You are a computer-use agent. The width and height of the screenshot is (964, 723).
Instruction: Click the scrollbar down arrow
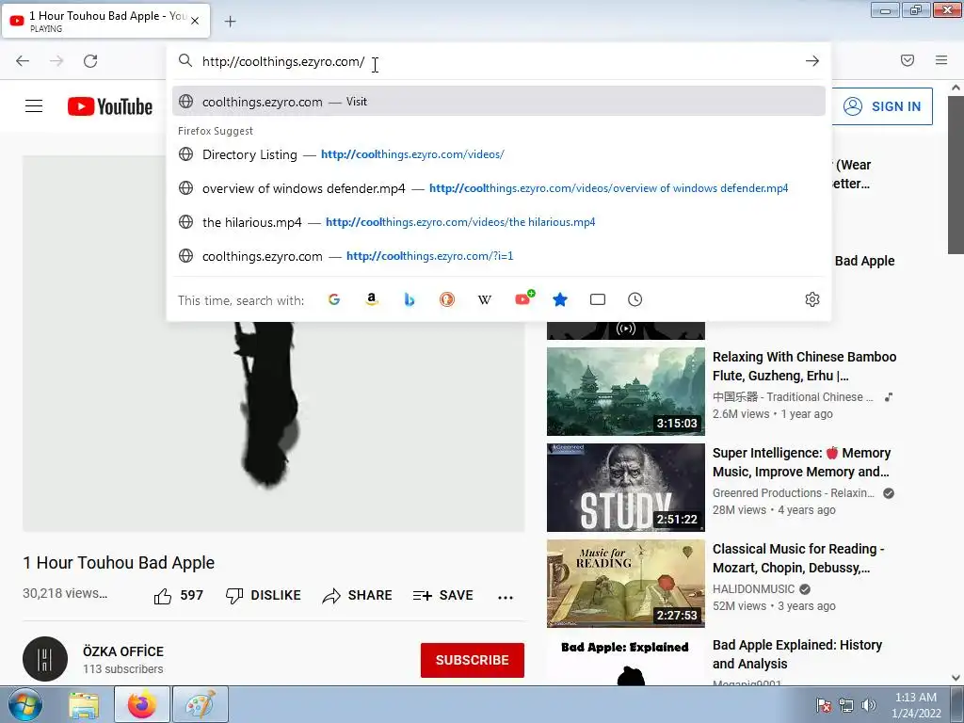(x=956, y=678)
